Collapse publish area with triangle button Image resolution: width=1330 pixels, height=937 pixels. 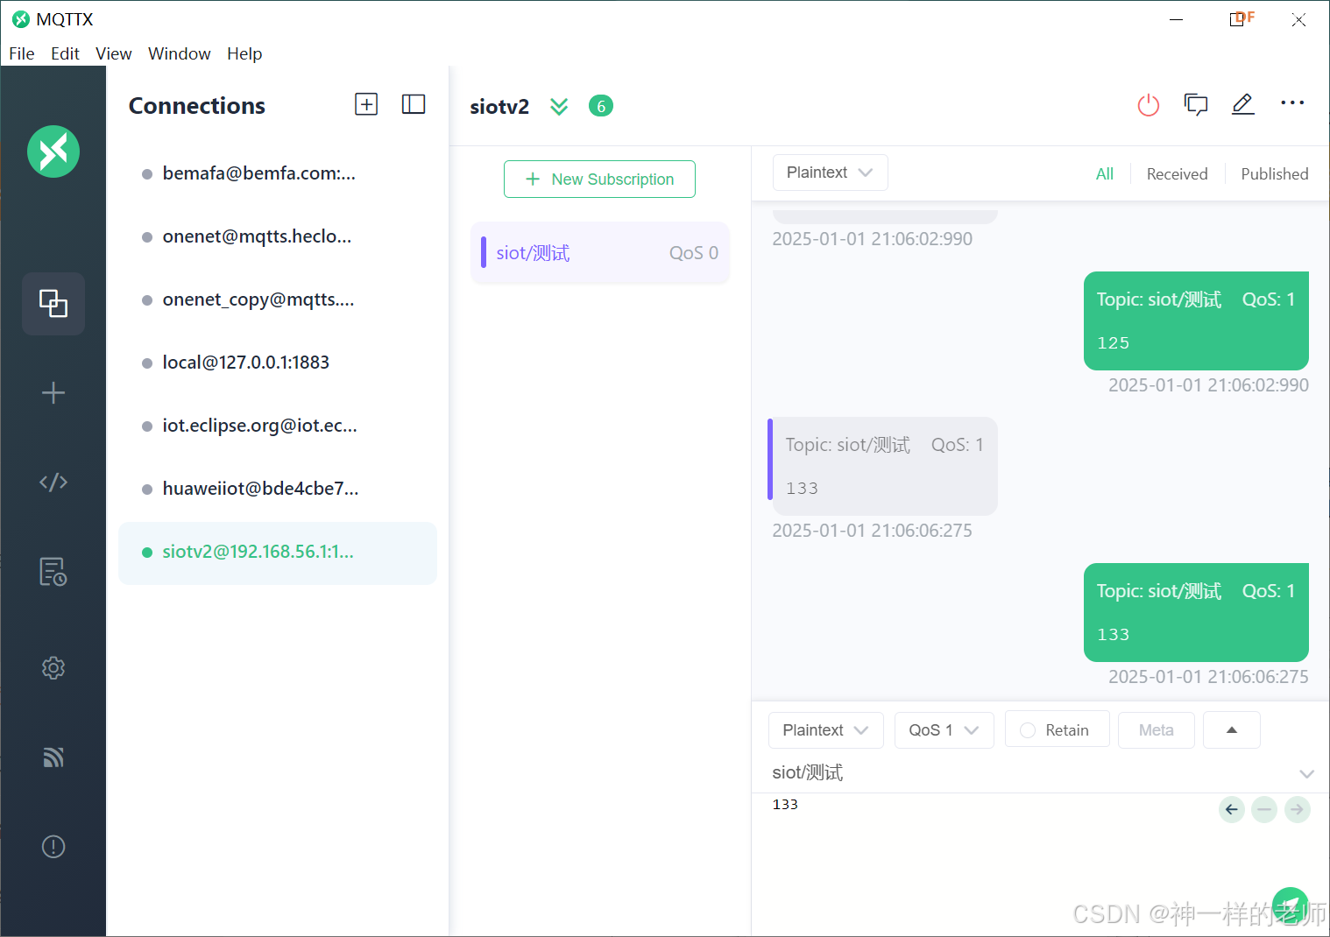pyautogui.click(x=1232, y=729)
